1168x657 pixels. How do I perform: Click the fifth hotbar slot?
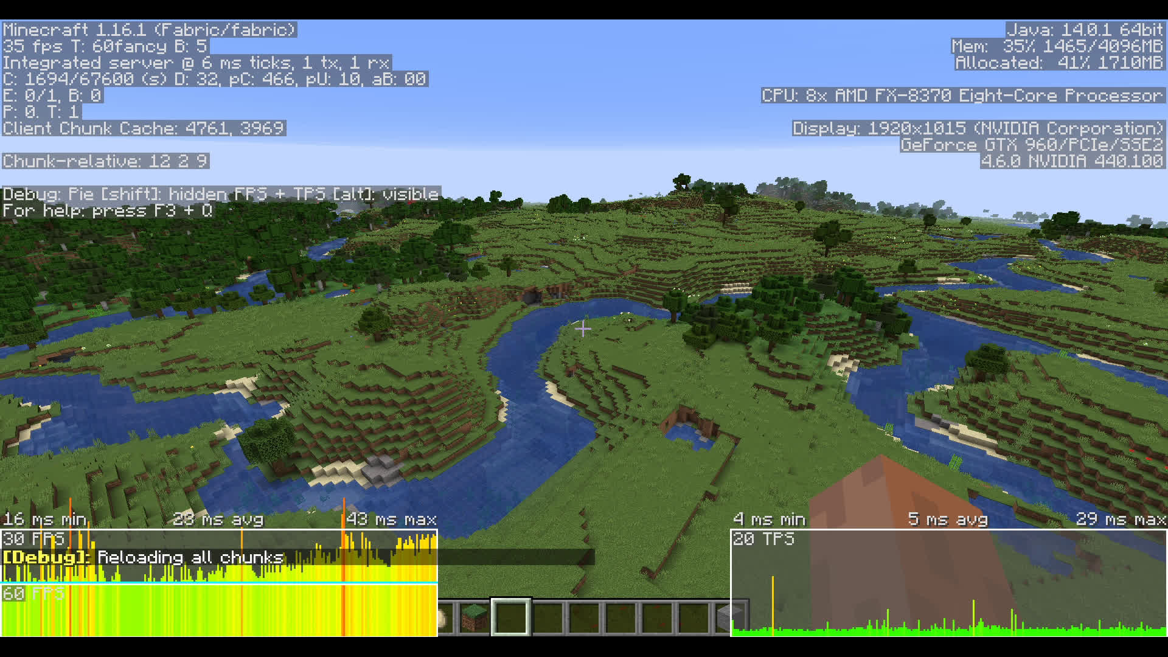point(584,617)
